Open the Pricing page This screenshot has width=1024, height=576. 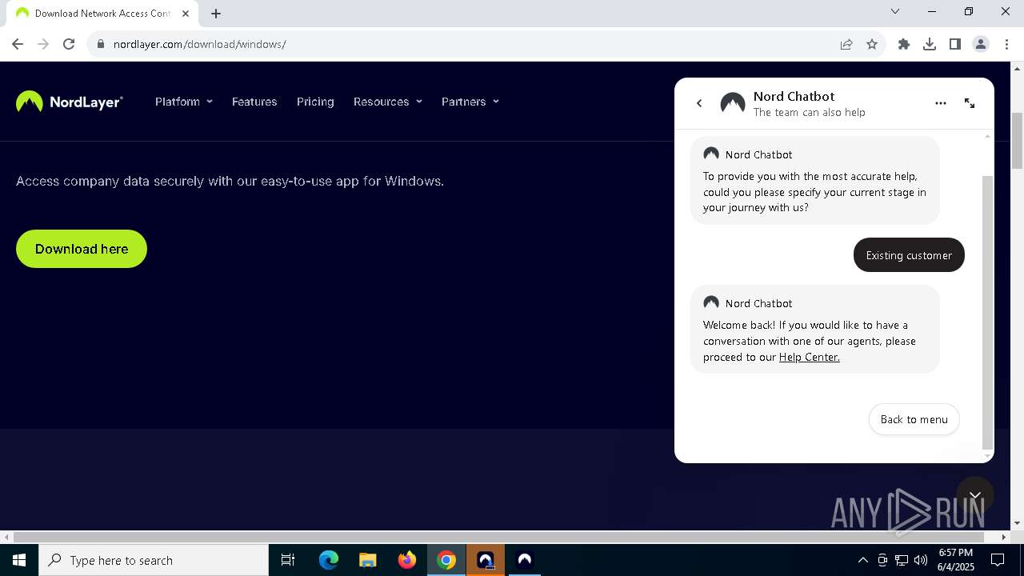315,102
